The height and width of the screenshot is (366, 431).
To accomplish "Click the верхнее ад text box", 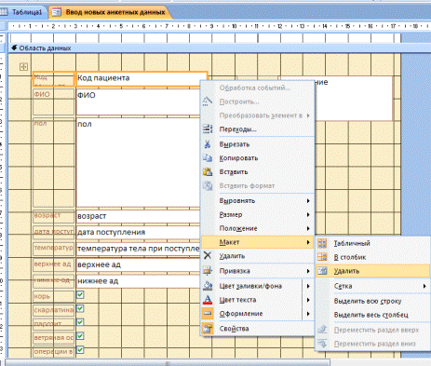I will pos(139,264).
